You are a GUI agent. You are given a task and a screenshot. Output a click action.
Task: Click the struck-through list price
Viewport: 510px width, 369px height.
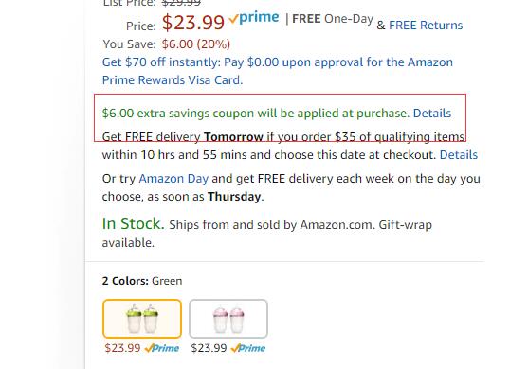pos(181,3)
